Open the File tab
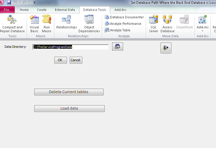The height and width of the screenshot is (148, 216). (6, 10)
